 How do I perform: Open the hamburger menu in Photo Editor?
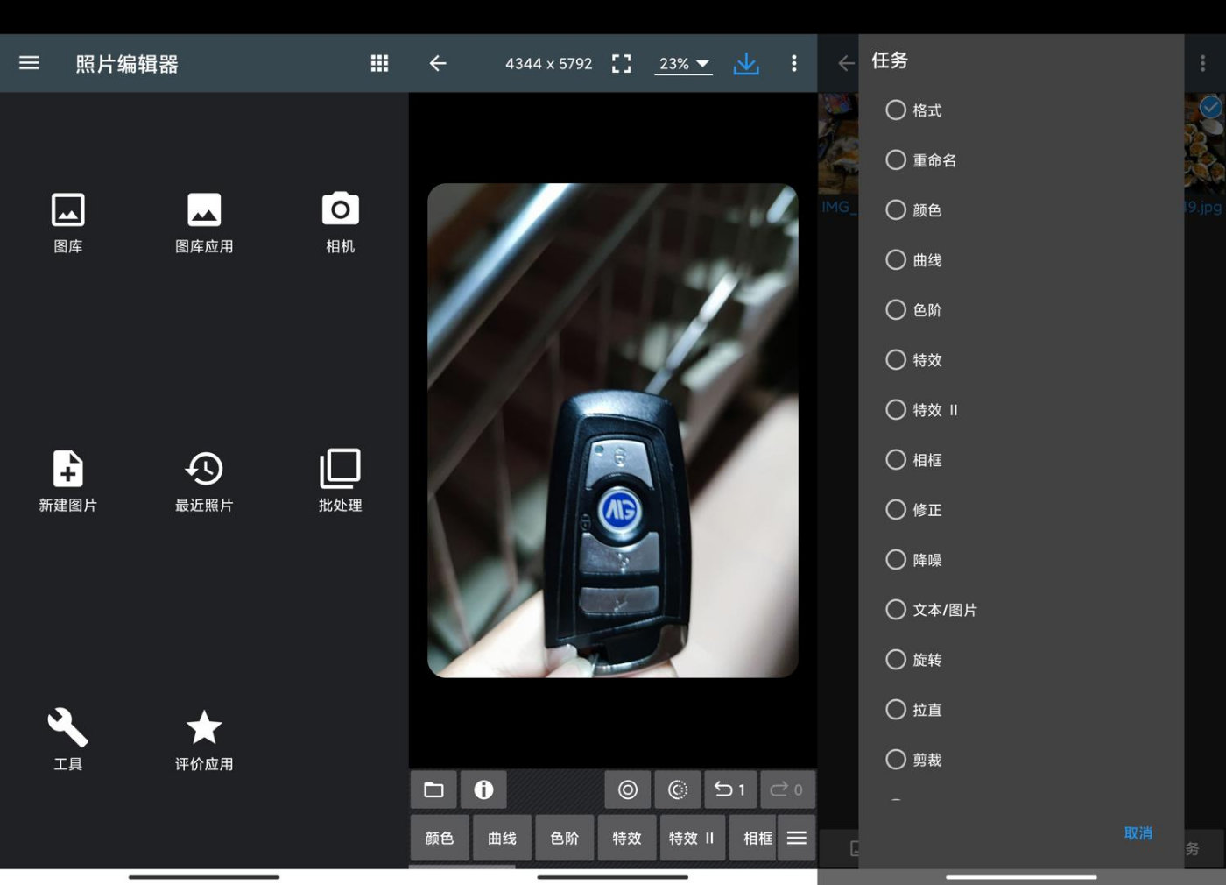coord(29,63)
